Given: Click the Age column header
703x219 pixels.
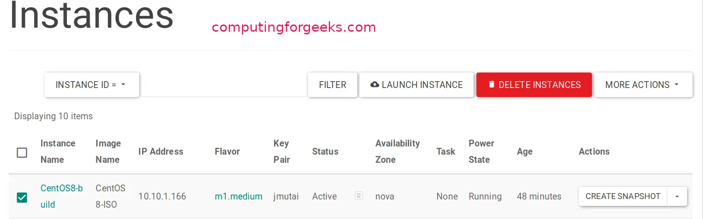Looking at the screenshot, I should tap(524, 151).
